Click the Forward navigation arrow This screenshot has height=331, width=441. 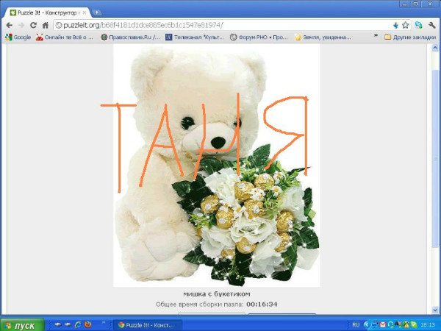(21, 24)
